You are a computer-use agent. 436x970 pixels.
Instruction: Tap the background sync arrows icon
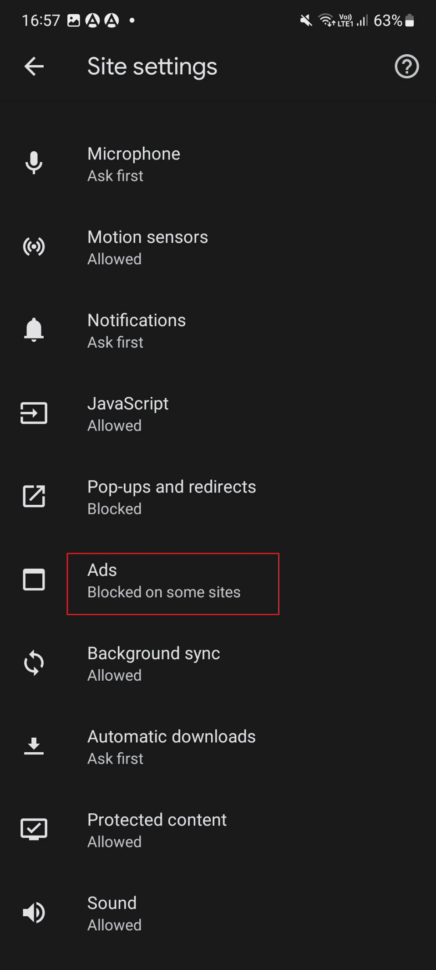point(34,663)
